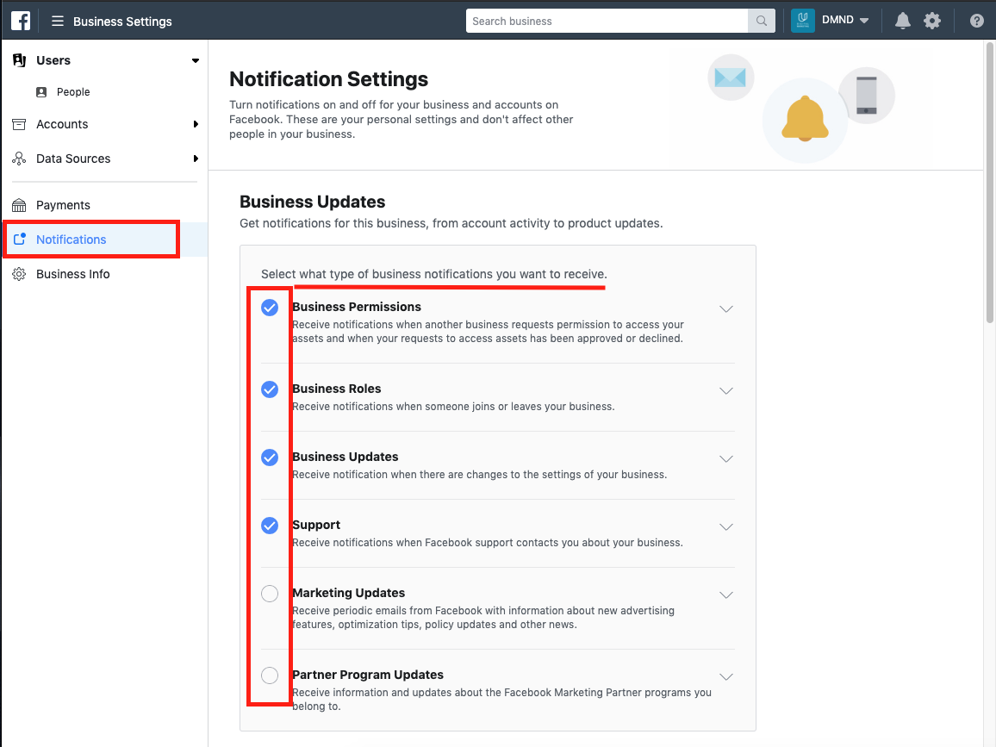Viewport: 996px width, 747px height.
Task: Expand the Marketing Updates section chevron
Action: [726, 594]
